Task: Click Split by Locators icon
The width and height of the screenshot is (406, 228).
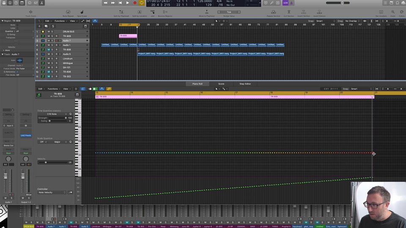Action: [140, 12]
